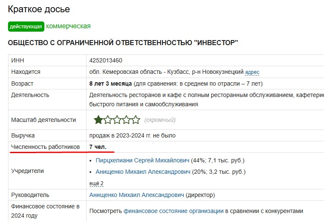Open the "адрес" link in location row
The width and height of the screenshot is (324, 221).
tap(252, 72)
